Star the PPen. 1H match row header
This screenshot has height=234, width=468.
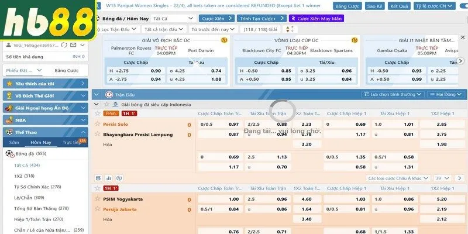coord(97,113)
